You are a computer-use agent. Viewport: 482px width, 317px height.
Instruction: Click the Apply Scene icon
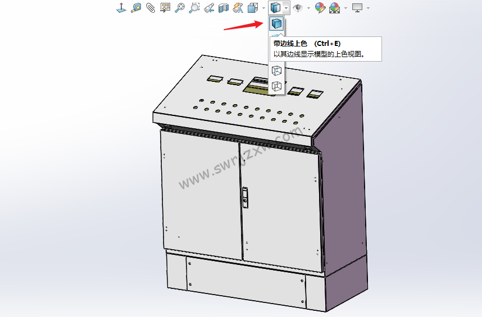334,8
